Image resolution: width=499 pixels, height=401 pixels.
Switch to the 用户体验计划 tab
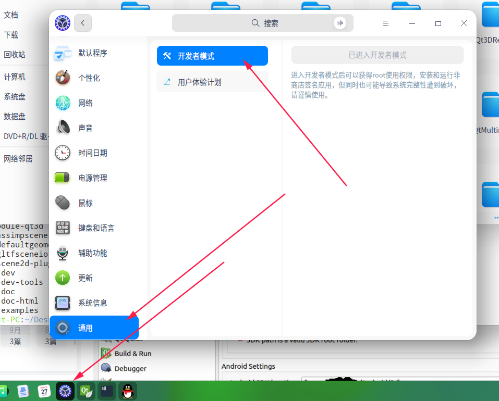pos(212,82)
